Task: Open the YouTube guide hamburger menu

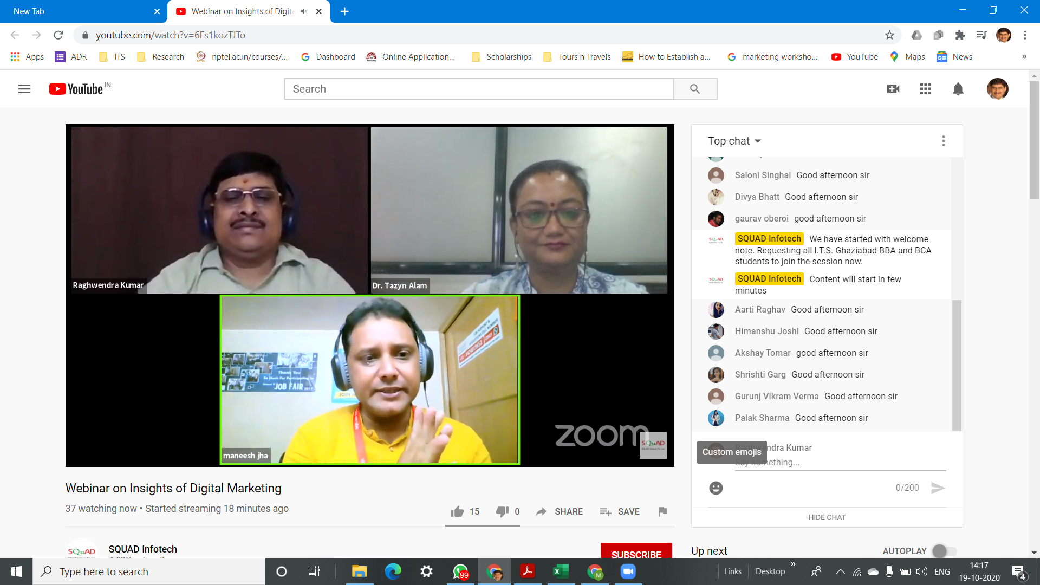Action: (x=24, y=89)
